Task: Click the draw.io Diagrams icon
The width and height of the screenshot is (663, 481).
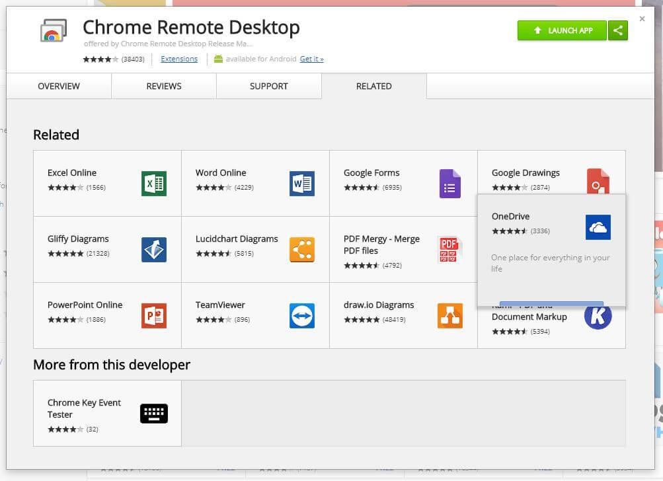Action: [x=450, y=316]
